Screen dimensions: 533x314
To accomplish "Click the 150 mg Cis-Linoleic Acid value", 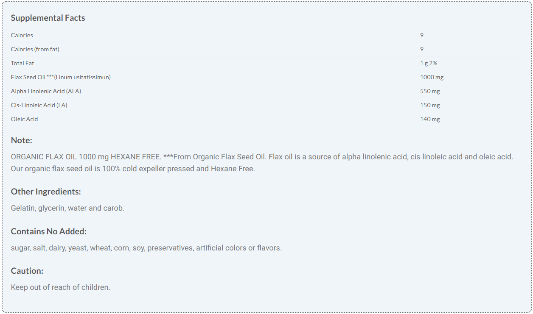I will point(430,105).
